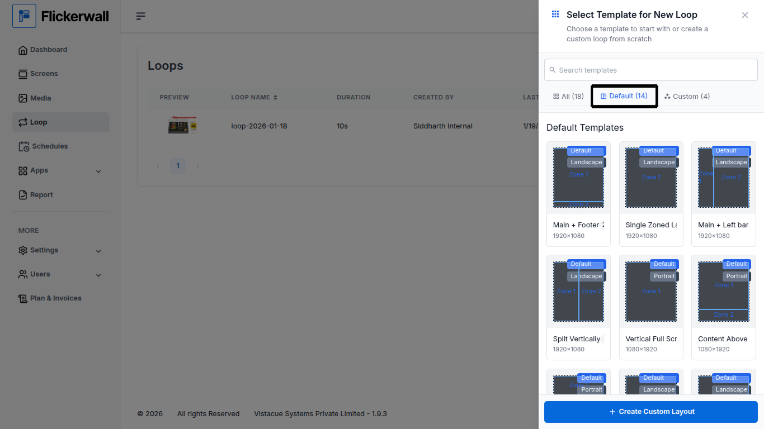
Task: Switch to Custom (4) templates tab
Action: point(687,97)
